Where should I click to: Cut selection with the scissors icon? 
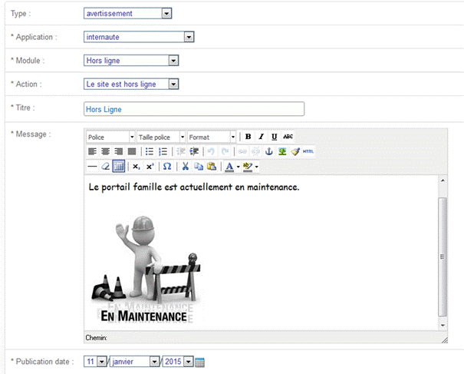(186, 166)
